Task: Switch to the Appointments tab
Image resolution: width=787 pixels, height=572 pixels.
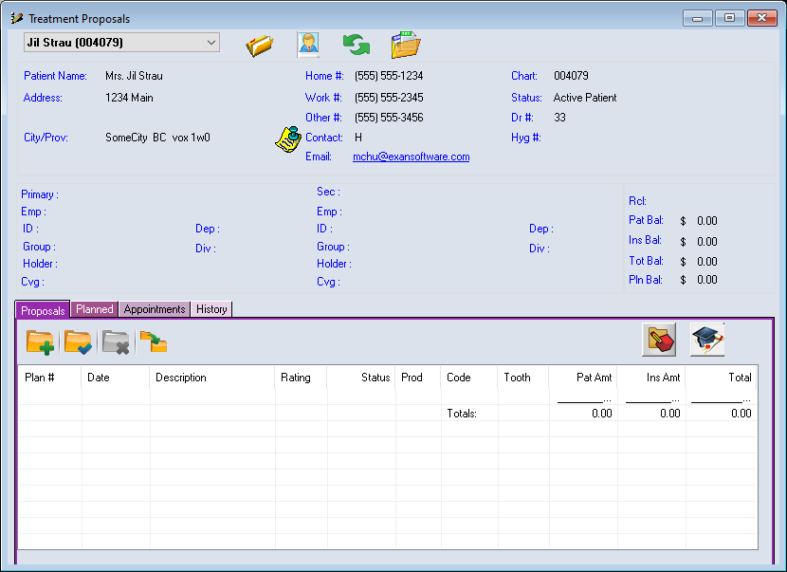Action: point(155,309)
